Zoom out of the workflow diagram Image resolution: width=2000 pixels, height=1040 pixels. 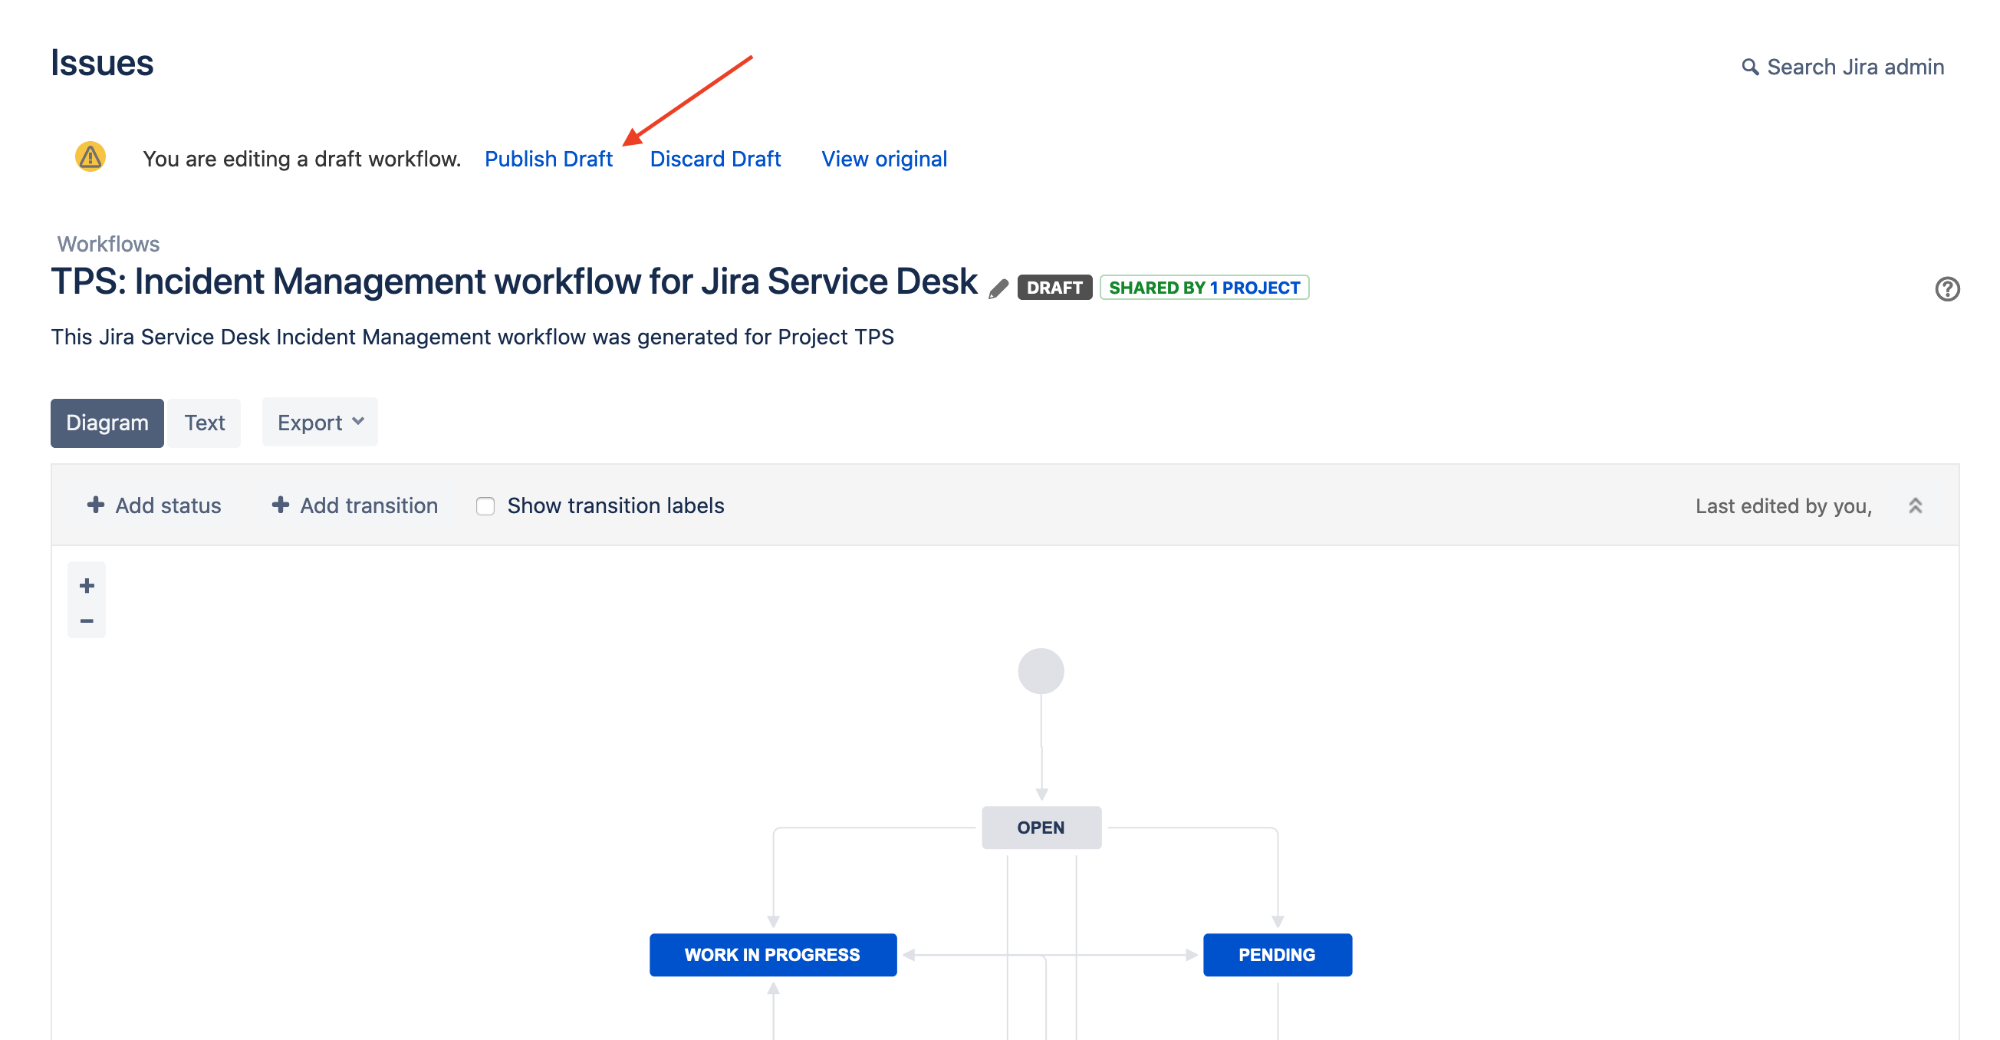(86, 620)
